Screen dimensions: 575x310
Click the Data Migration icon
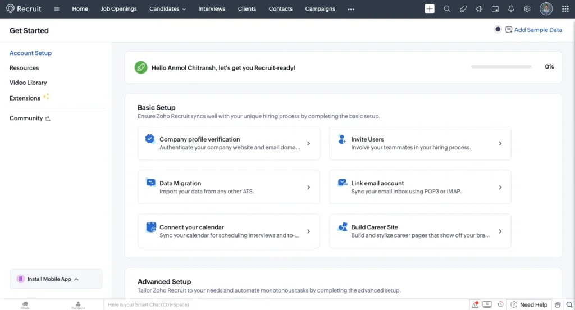pos(150,183)
